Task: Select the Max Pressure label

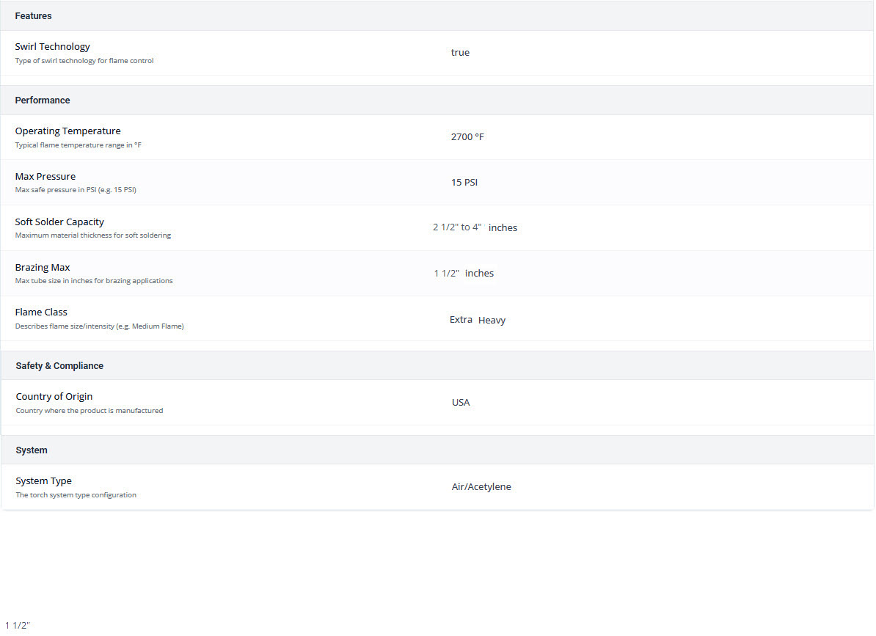Action: (x=45, y=176)
